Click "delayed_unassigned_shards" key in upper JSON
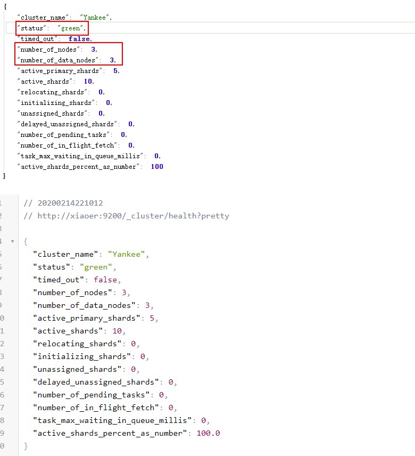Image resolution: width=415 pixels, height=456 pixels. click(68, 124)
